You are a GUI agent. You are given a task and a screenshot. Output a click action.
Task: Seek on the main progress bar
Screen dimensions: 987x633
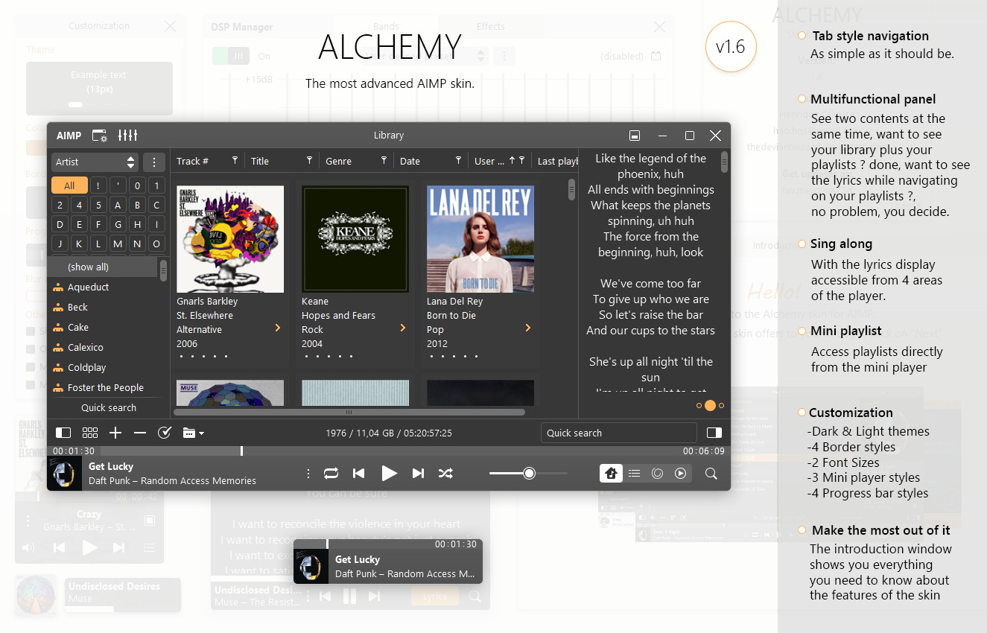click(389, 451)
